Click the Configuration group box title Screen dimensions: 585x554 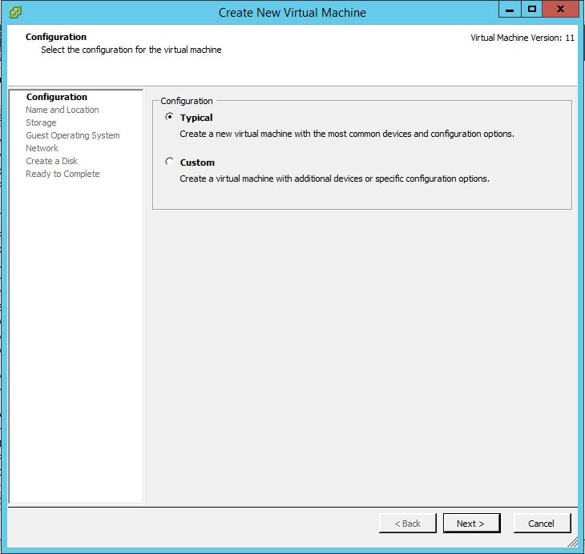point(187,101)
